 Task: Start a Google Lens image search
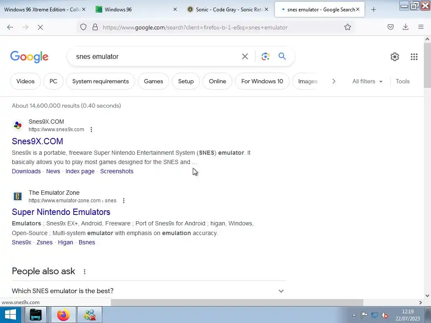coord(265,57)
